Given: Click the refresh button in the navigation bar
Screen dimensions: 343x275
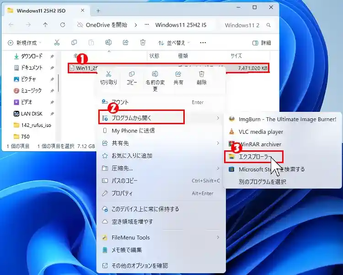Looking at the screenshot, I should coord(63,25).
